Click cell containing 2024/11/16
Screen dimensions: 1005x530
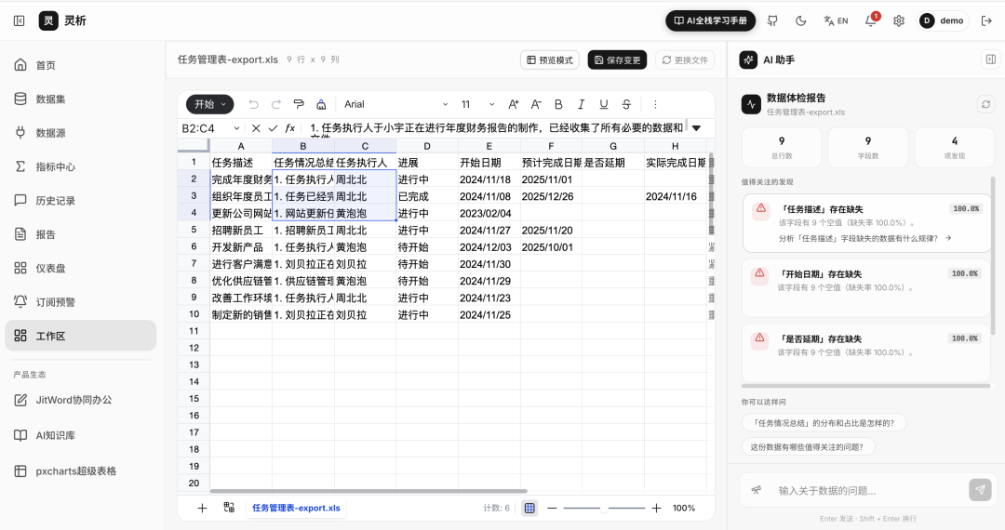tap(675, 196)
